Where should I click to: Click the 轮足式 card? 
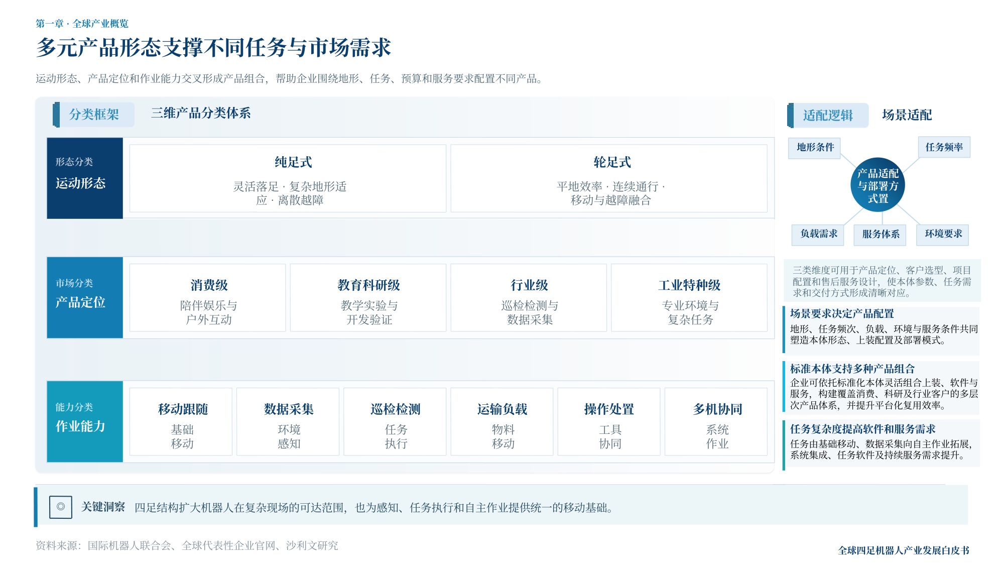[609, 178]
